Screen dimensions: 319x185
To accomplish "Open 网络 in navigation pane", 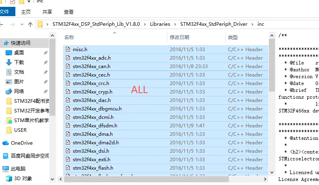I will (x=19, y=91).
